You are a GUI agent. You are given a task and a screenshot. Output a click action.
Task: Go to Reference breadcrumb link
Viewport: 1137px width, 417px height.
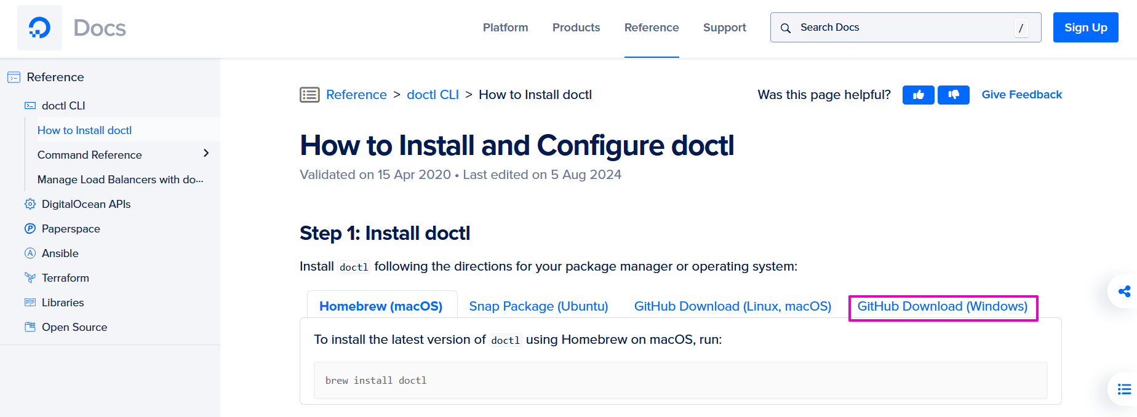pyautogui.click(x=356, y=95)
